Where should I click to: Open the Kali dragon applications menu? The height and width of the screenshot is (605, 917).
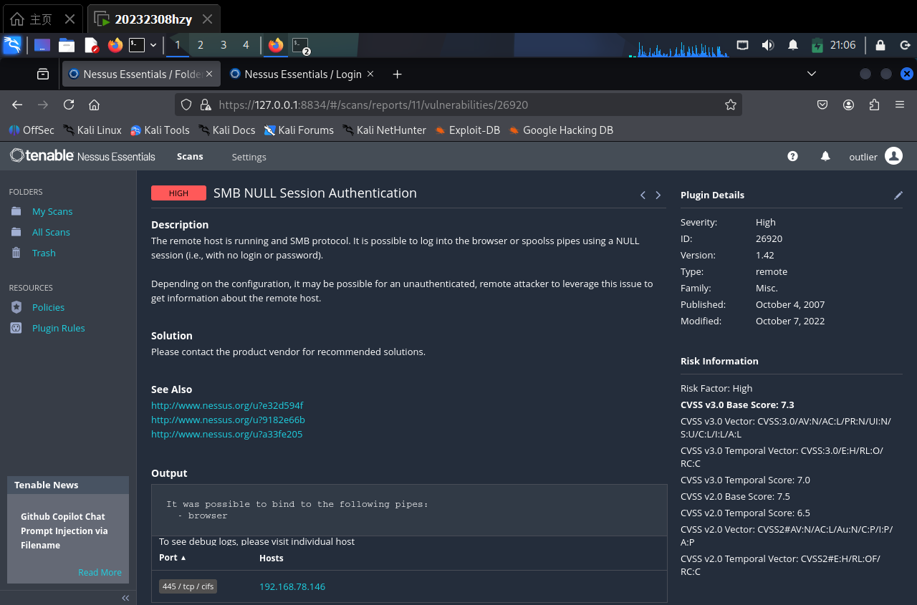12,45
